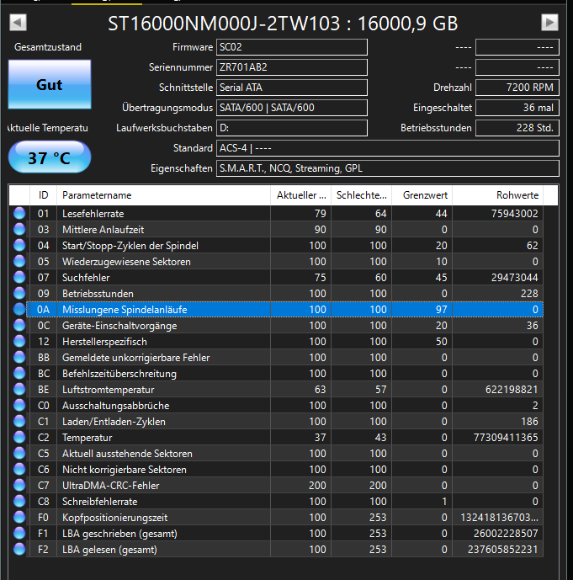Click status orb of Lesefehlerrate row
Image resolution: width=573 pixels, height=580 pixels.
(x=19, y=214)
